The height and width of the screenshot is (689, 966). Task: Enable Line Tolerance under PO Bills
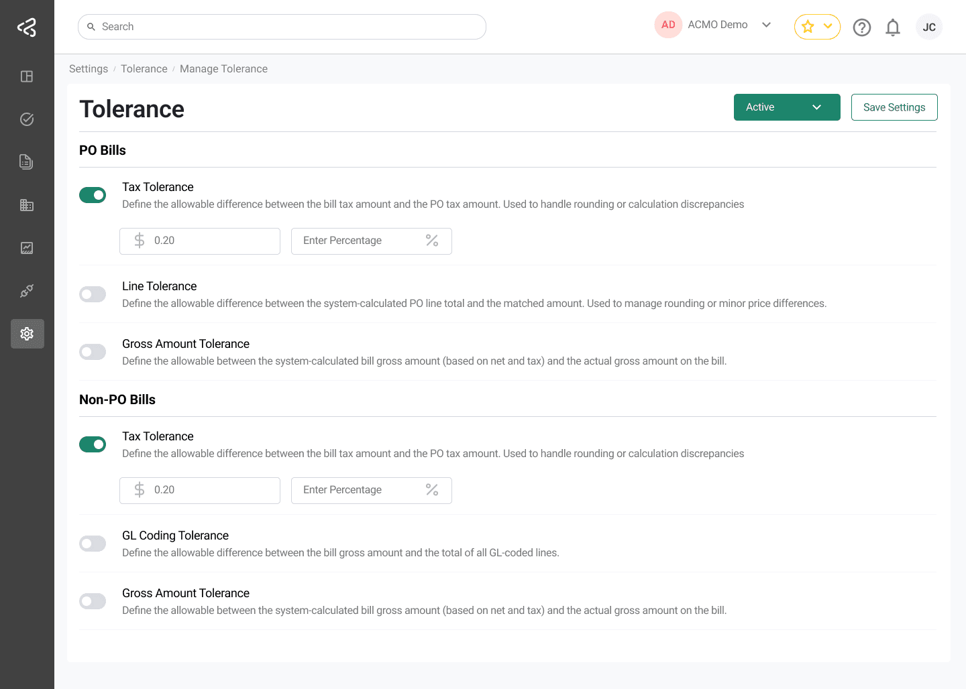click(x=93, y=294)
